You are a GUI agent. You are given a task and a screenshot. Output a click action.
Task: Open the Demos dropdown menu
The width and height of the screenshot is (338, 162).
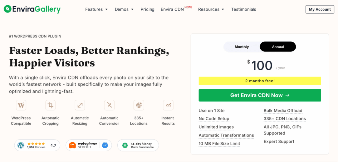124,9
